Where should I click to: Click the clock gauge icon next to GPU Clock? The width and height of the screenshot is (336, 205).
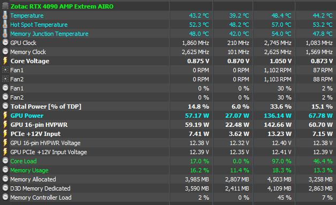point(5,42)
